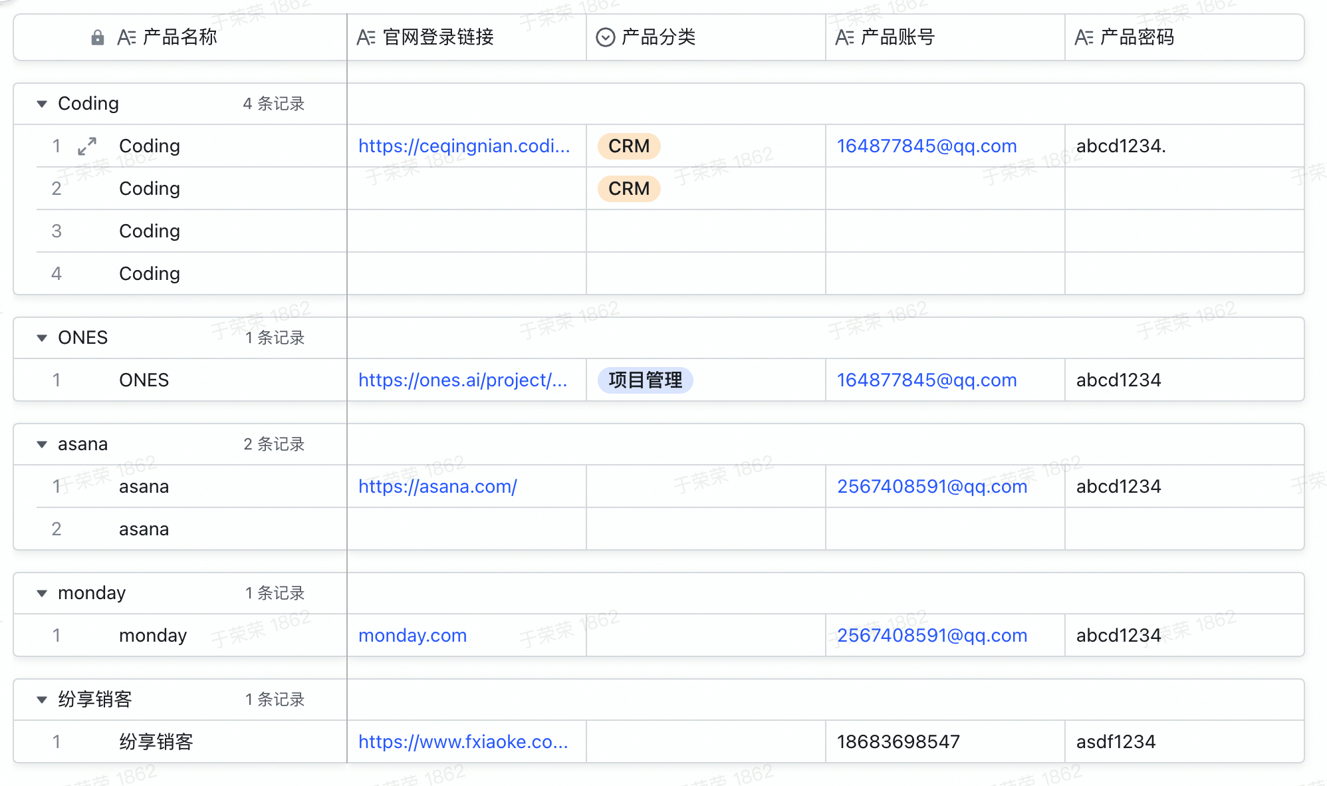Screen dimensions: 1327x786
Task: Click the lock icon beside 产品名称
Action: coord(97,37)
